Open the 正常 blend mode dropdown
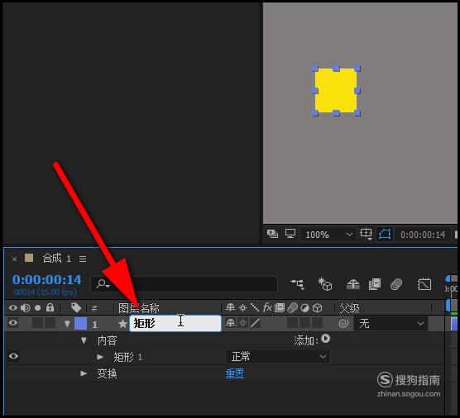Screen dimensions: 460x418 click(278, 357)
